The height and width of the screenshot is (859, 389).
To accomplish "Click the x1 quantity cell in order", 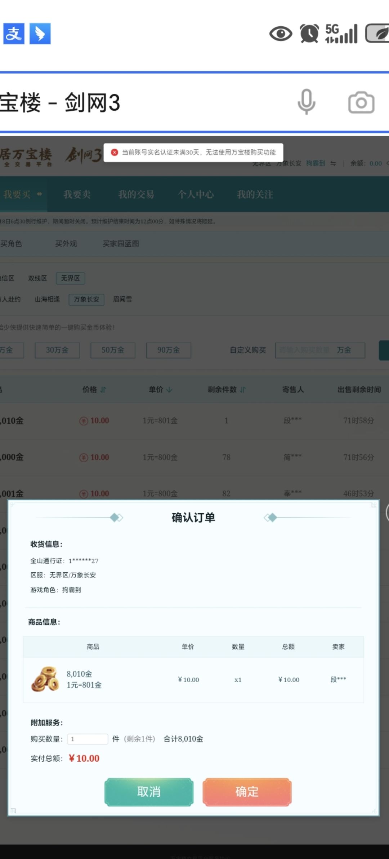I will pos(238,680).
